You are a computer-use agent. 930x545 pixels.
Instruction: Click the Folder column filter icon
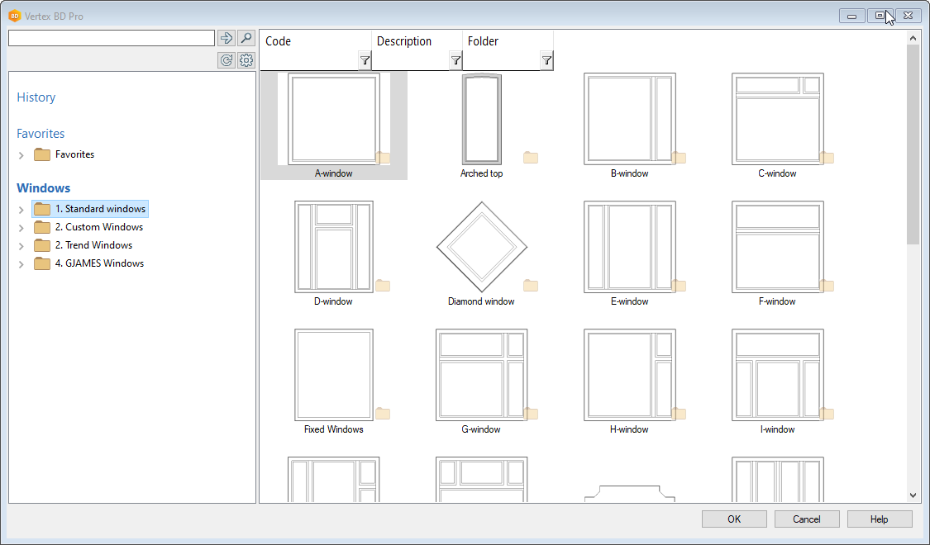coord(546,60)
